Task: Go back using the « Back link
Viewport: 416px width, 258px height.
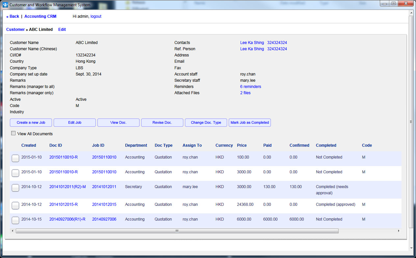Action: tap(13, 16)
